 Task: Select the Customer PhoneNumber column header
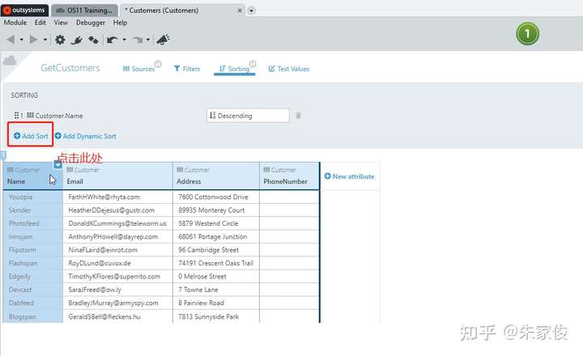click(289, 176)
